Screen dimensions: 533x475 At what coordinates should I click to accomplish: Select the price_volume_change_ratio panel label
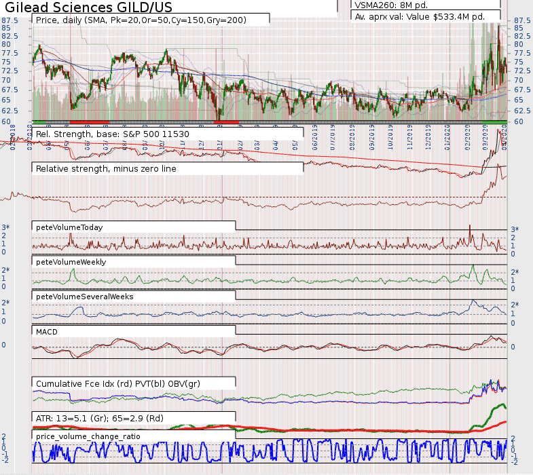[88, 436]
